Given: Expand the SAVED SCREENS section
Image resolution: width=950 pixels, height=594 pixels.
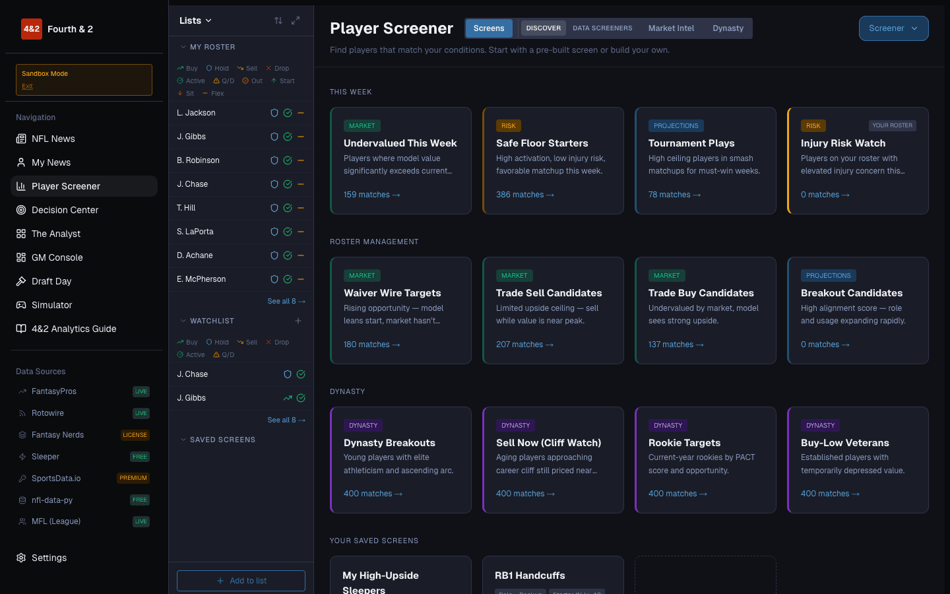Looking at the screenshot, I should 218,440.
